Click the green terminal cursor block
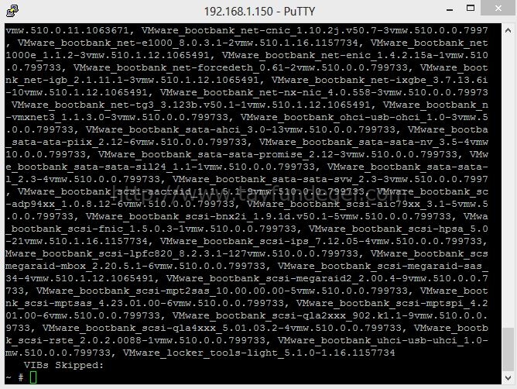Viewport: 517px width, 389px height. (33, 377)
